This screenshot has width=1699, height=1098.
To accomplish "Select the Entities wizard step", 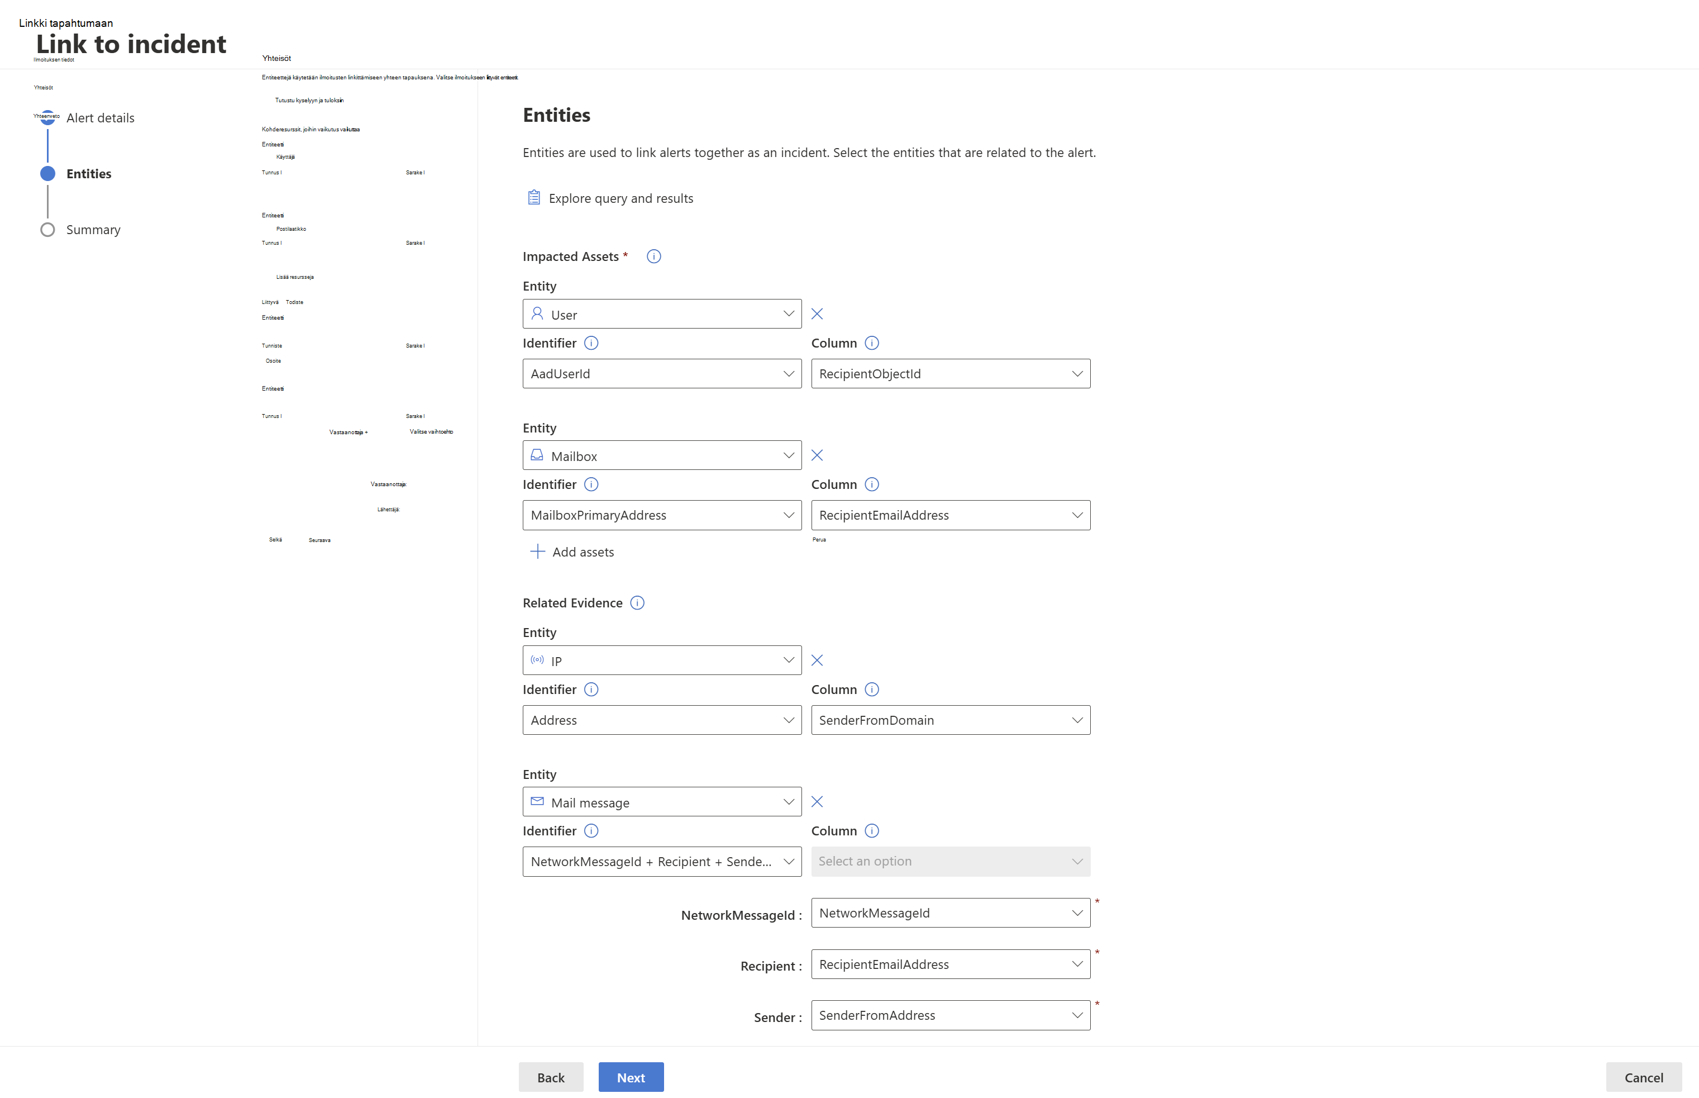I will click(x=88, y=174).
